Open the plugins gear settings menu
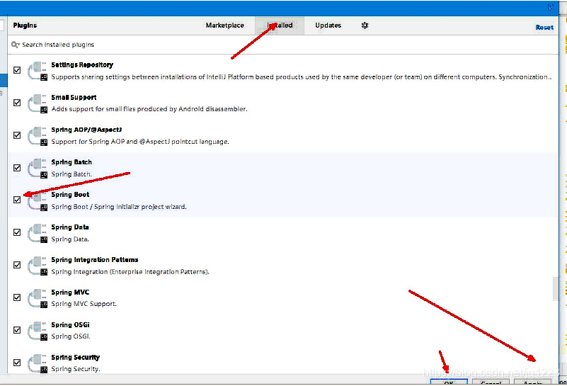567x386 pixels. pos(365,25)
